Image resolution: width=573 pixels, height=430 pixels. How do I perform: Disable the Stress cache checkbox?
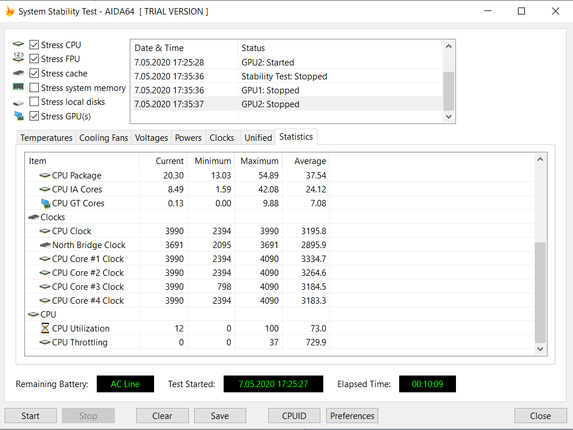pos(34,73)
